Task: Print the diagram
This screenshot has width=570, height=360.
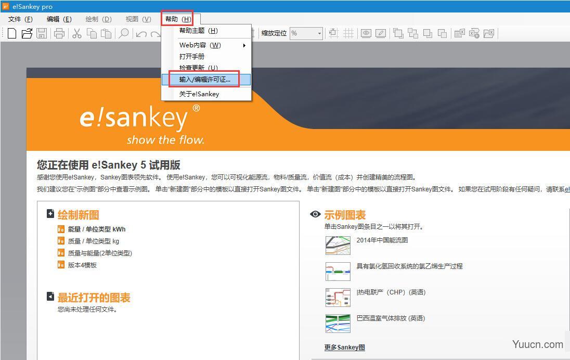Action: point(59,33)
